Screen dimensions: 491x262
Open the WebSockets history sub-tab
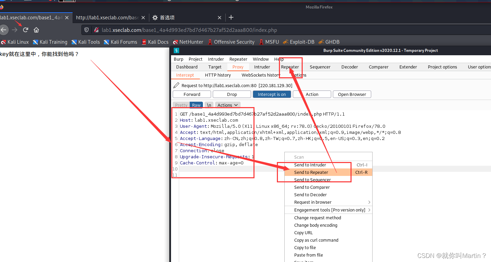click(261, 75)
